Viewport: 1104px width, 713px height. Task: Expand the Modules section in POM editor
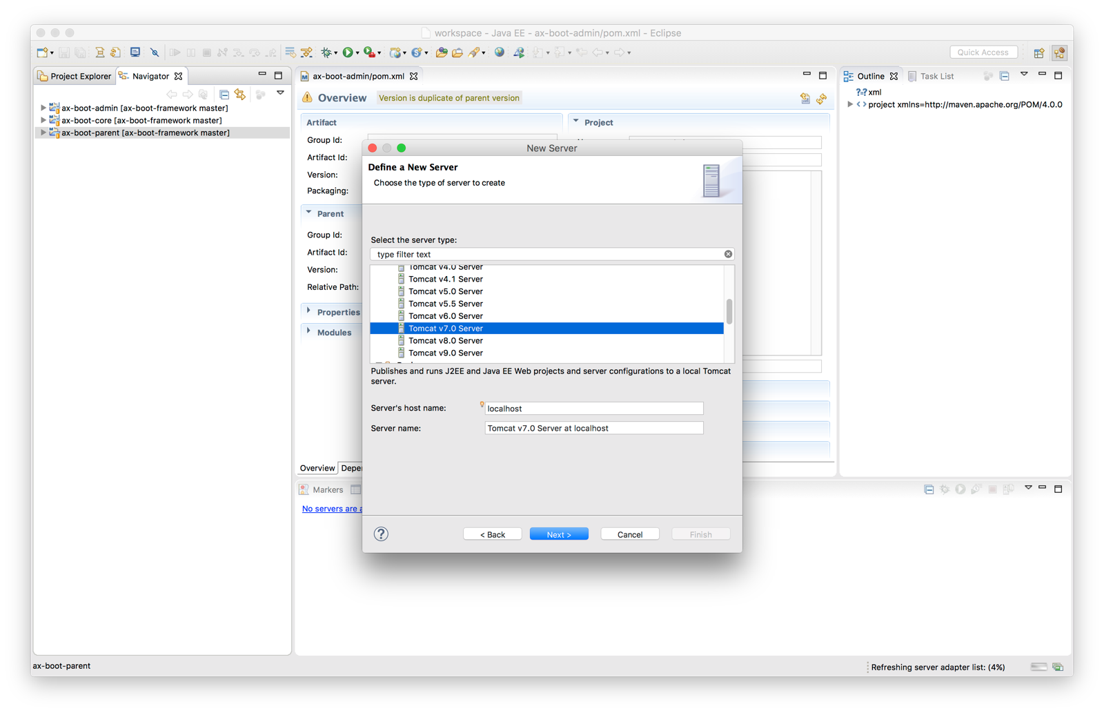(x=309, y=332)
